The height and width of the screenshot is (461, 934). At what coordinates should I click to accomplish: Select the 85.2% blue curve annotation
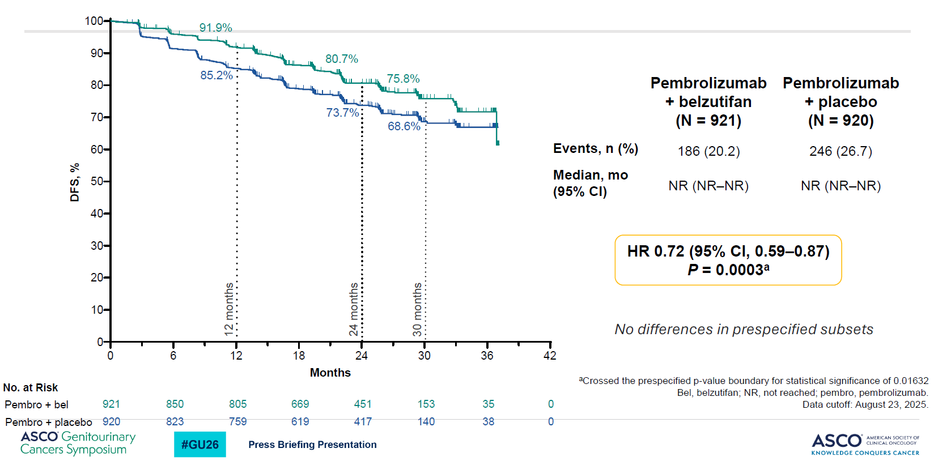pos(216,75)
